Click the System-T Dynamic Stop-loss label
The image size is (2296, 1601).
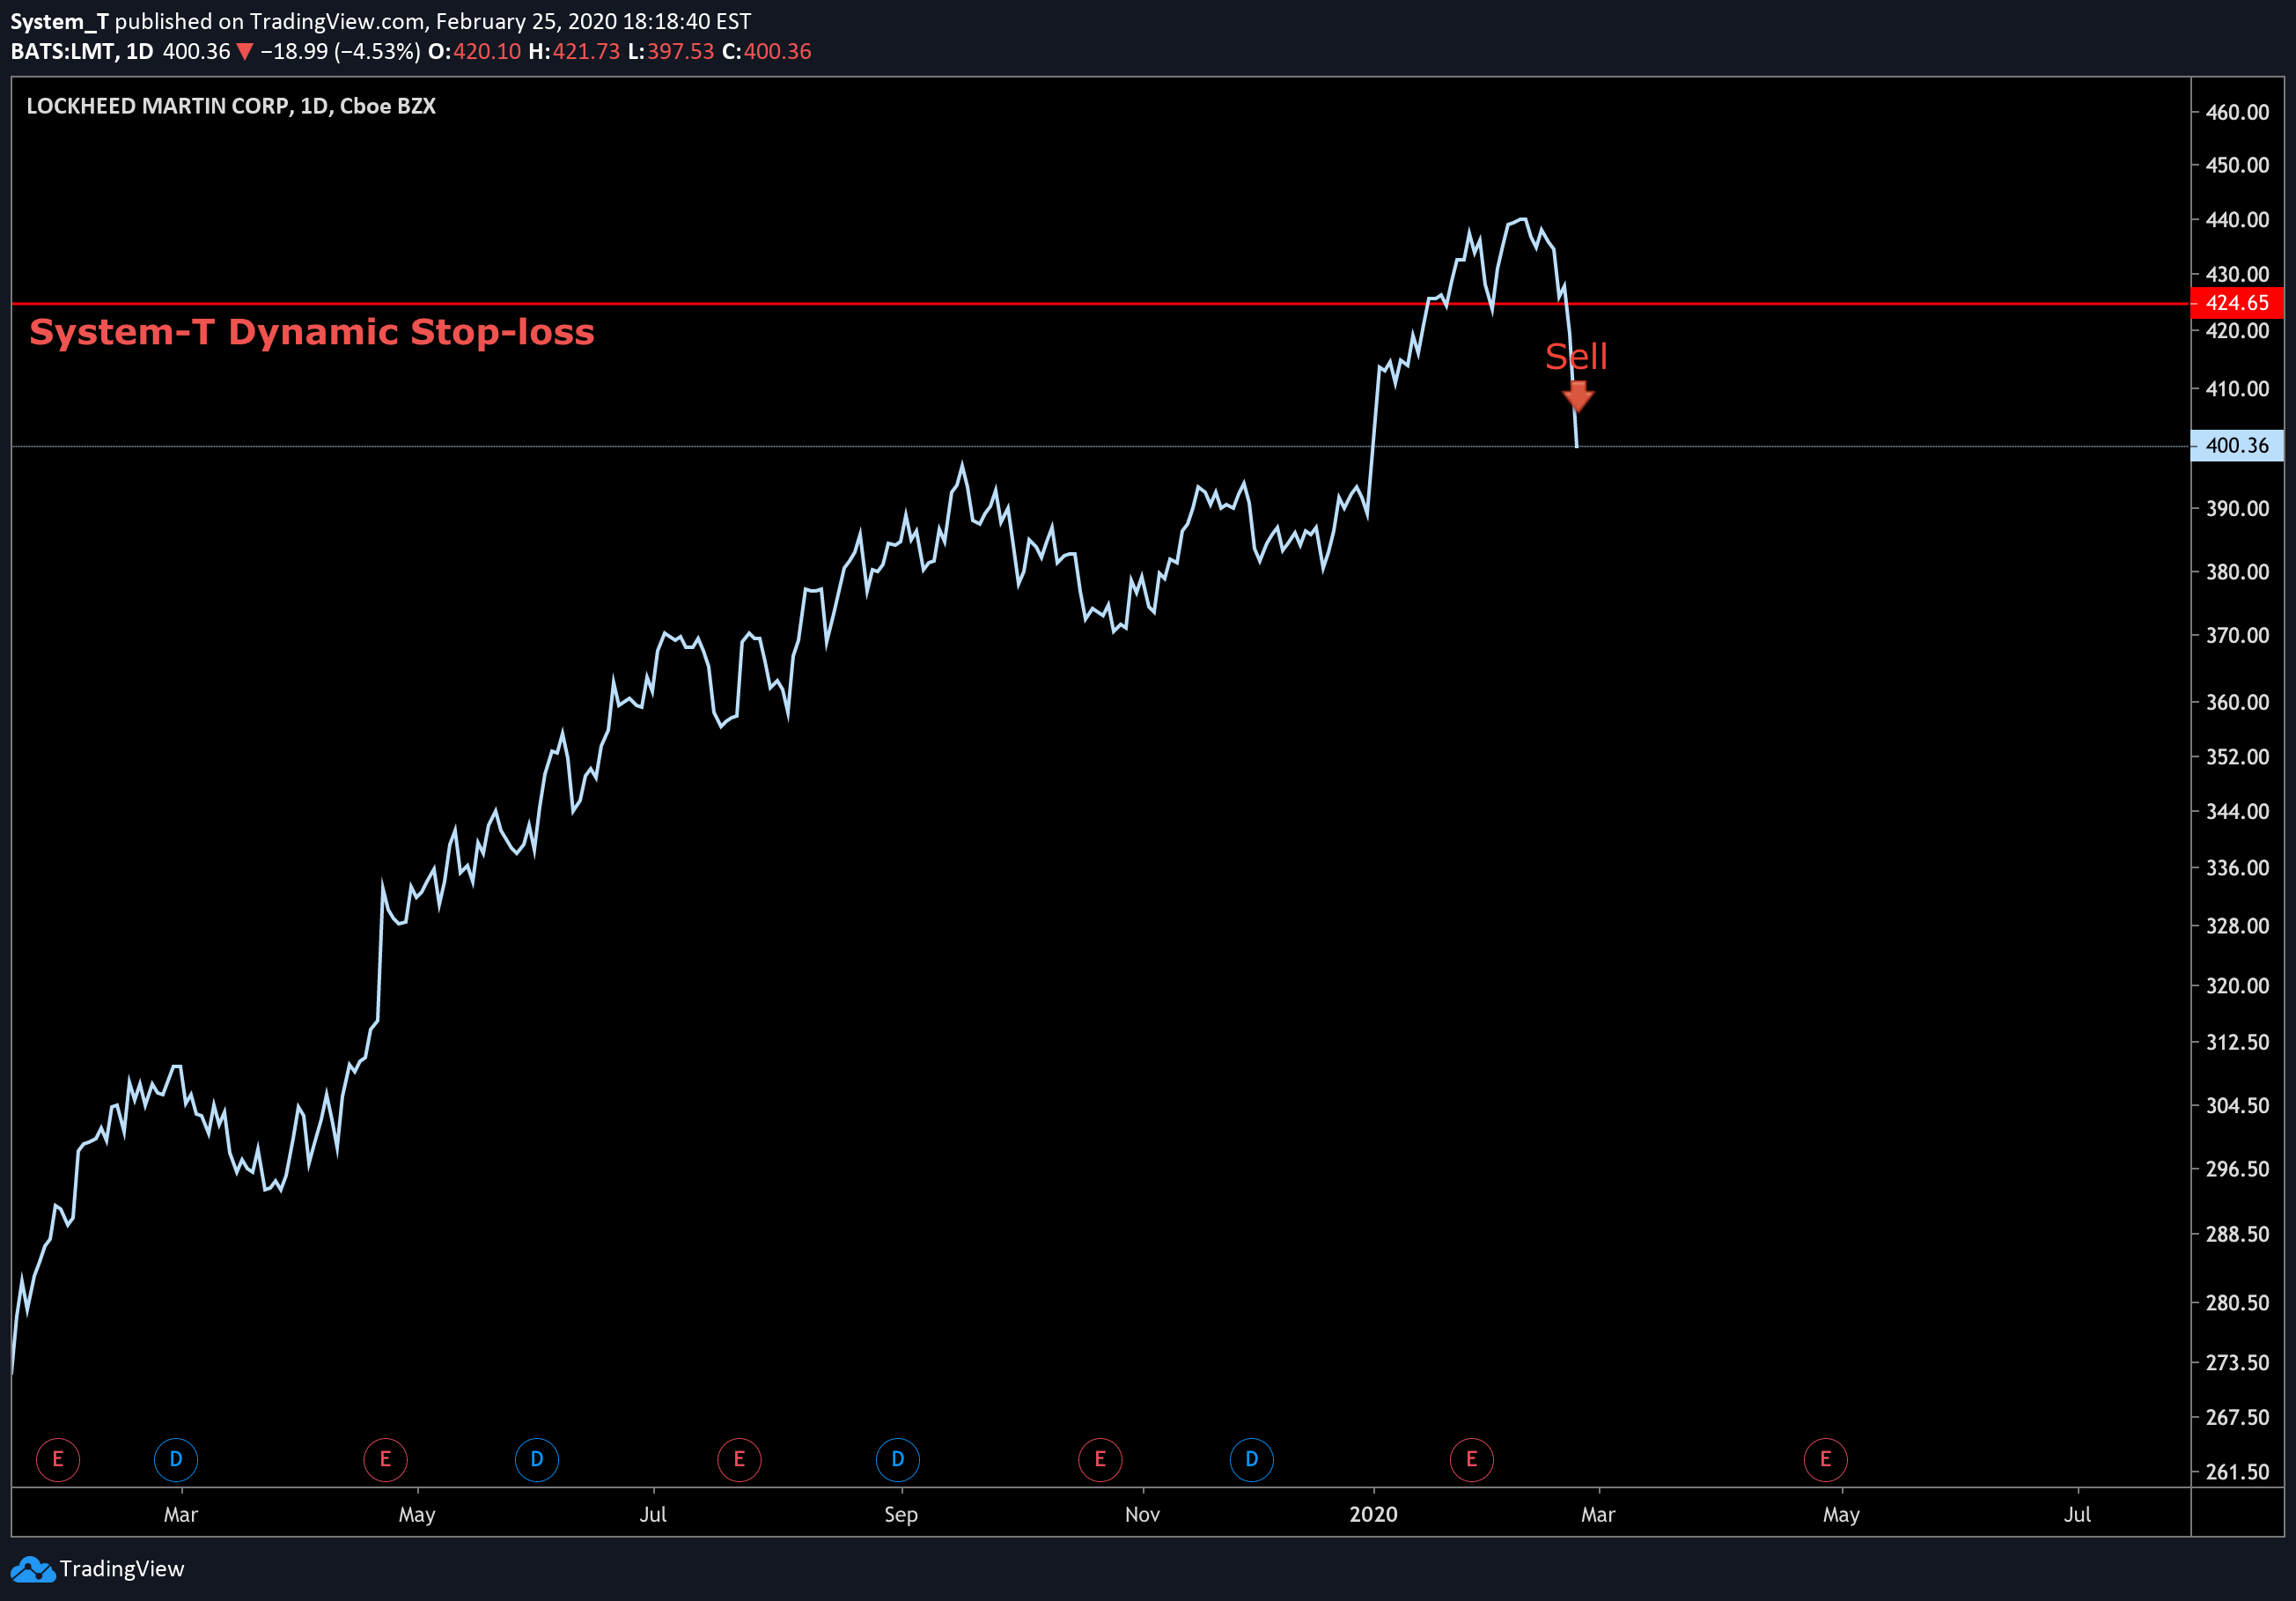(312, 332)
